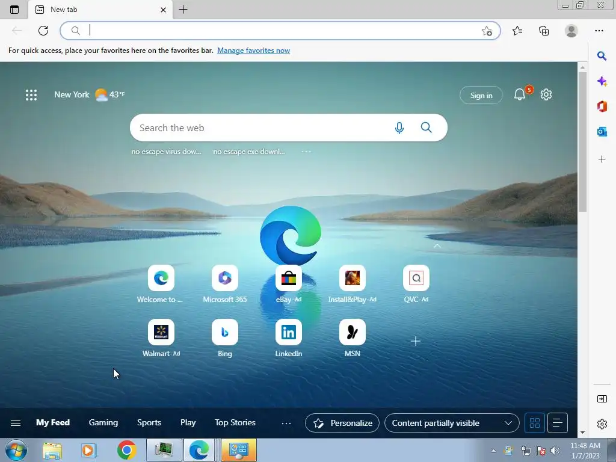Add a sidebar app with plus icon
This screenshot has height=462, width=616.
[x=602, y=159]
